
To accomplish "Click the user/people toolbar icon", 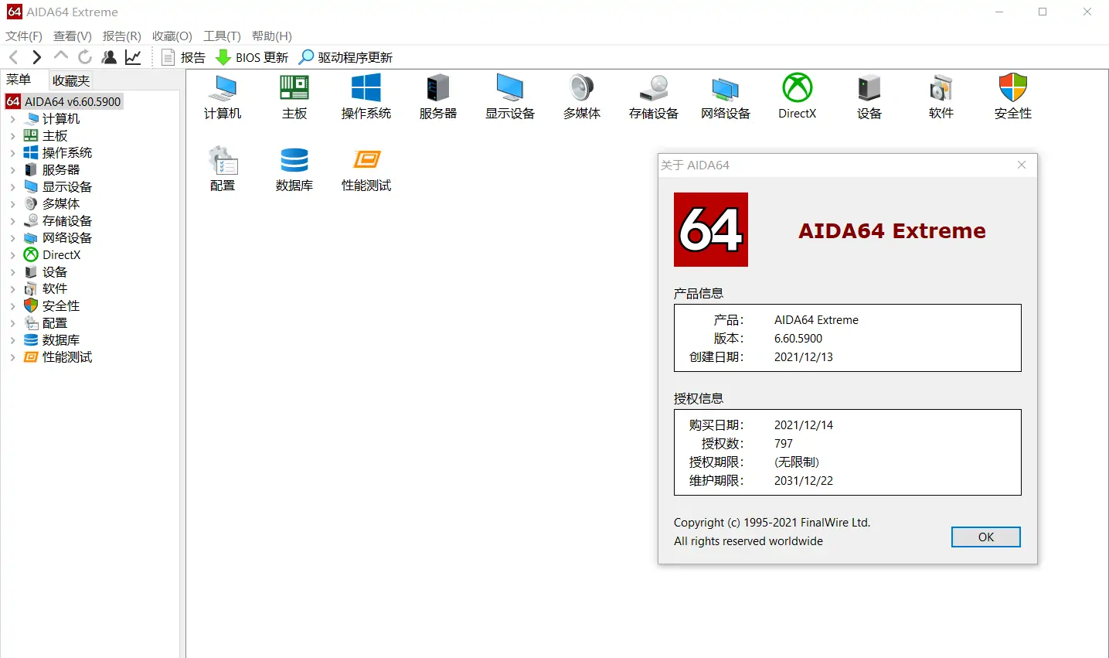I will 109,56.
